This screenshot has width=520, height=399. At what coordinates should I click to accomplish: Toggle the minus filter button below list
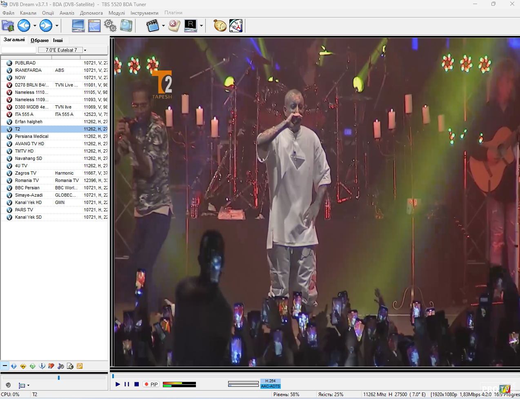point(5,366)
